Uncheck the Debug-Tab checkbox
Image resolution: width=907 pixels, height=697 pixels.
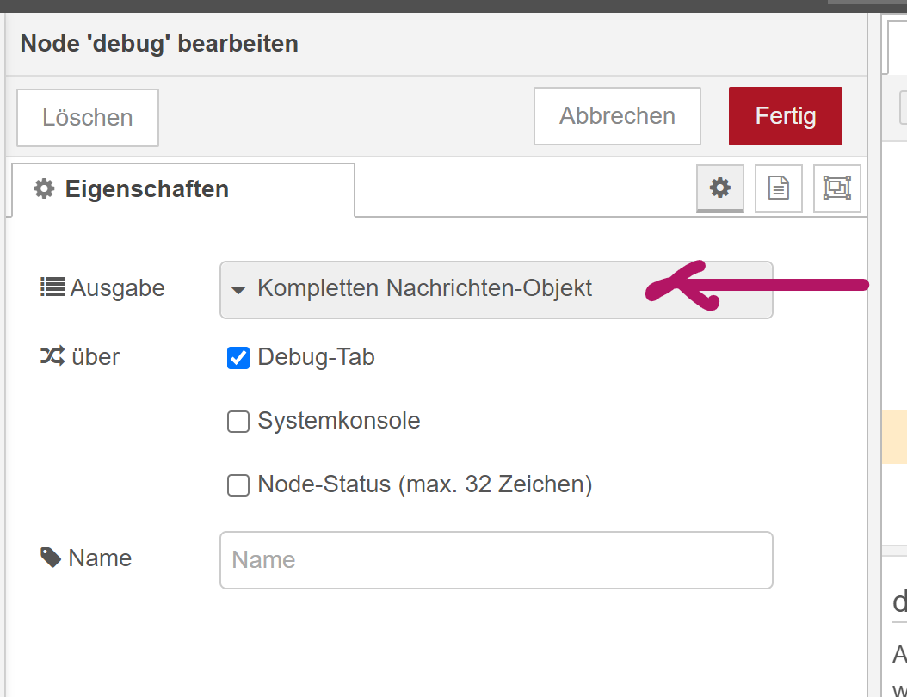coord(238,357)
